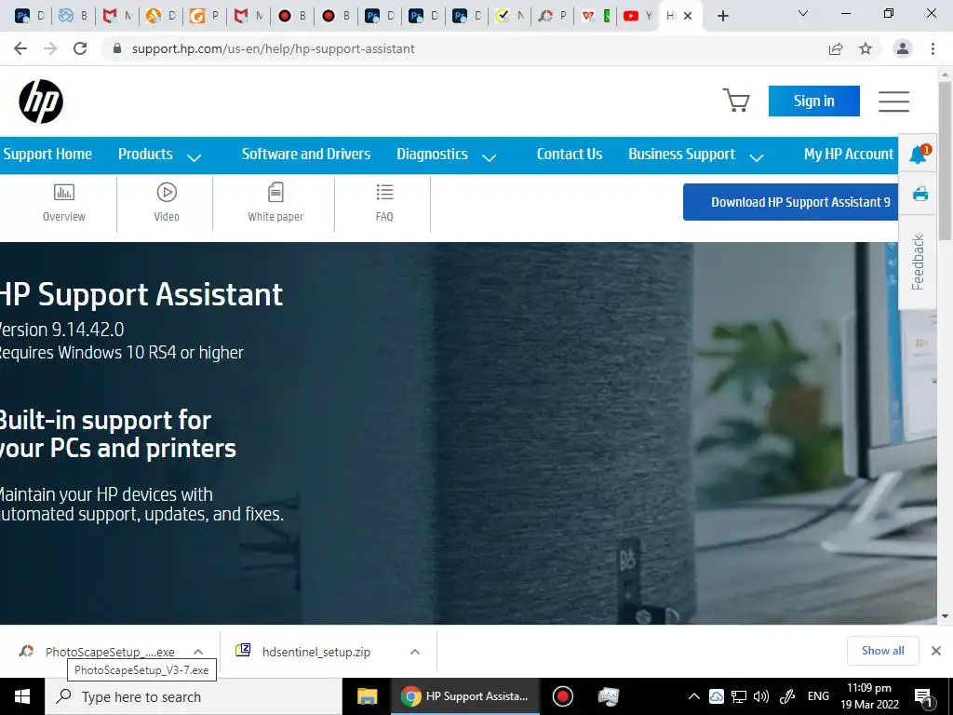Click the Sign in button
The image size is (953, 715).
click(813, 101)
